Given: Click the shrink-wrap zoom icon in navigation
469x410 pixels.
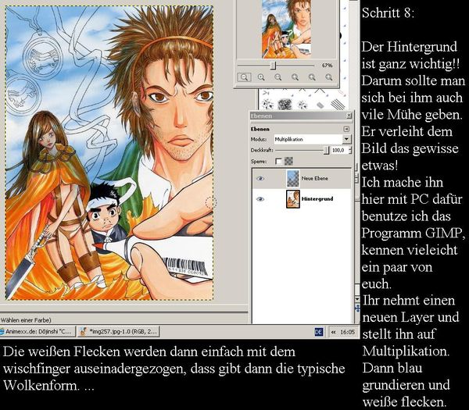Looking at the screenshot, I should click(x=329, y=77).
